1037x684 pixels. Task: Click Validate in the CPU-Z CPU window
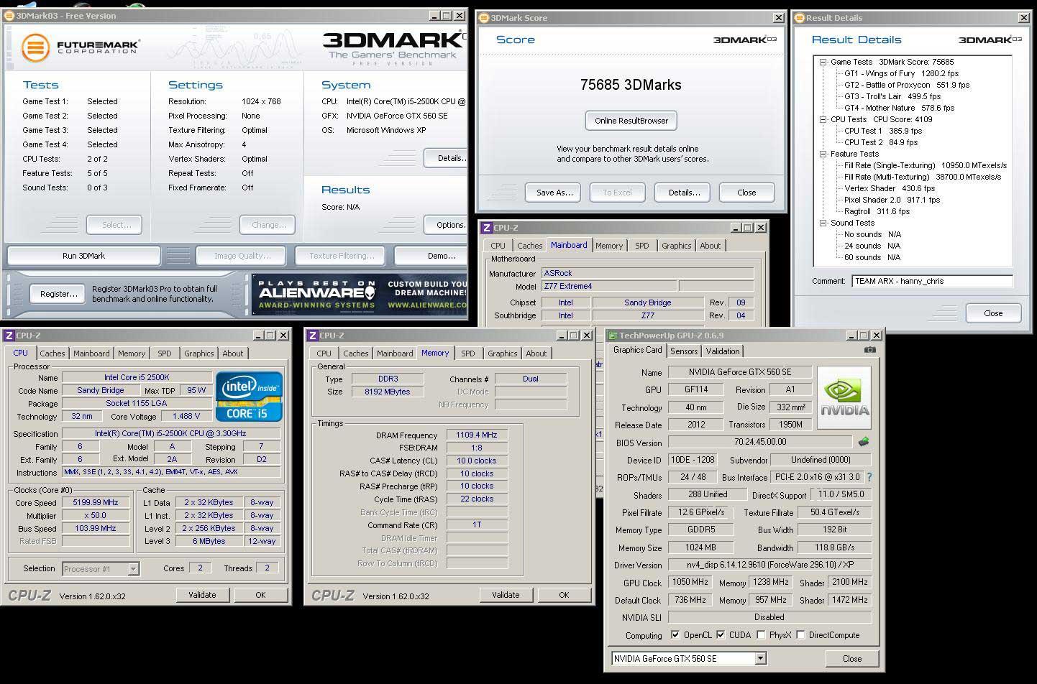point(202,595)
